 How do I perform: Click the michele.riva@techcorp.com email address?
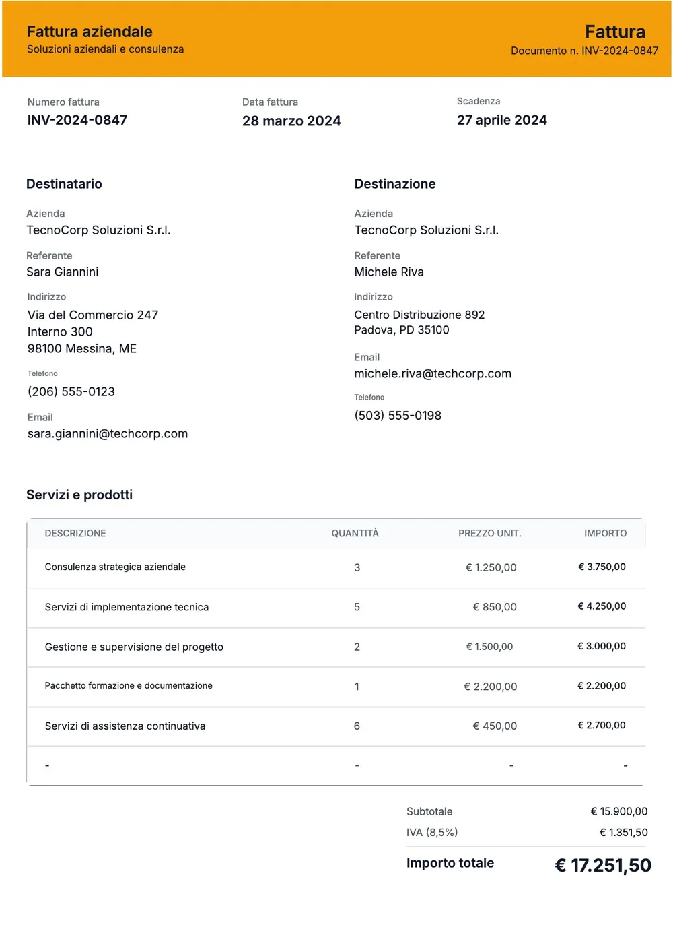(x=433, y=374)
